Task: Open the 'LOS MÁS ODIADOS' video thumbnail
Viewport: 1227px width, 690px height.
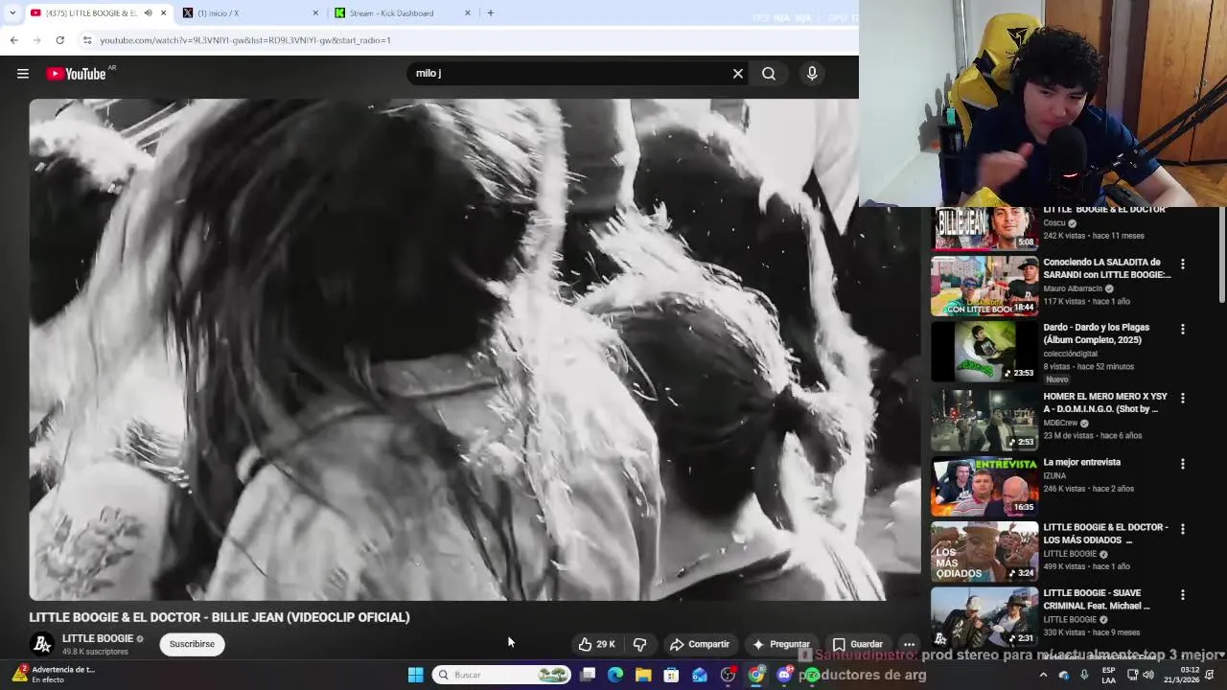Action: tap(984, 552)
